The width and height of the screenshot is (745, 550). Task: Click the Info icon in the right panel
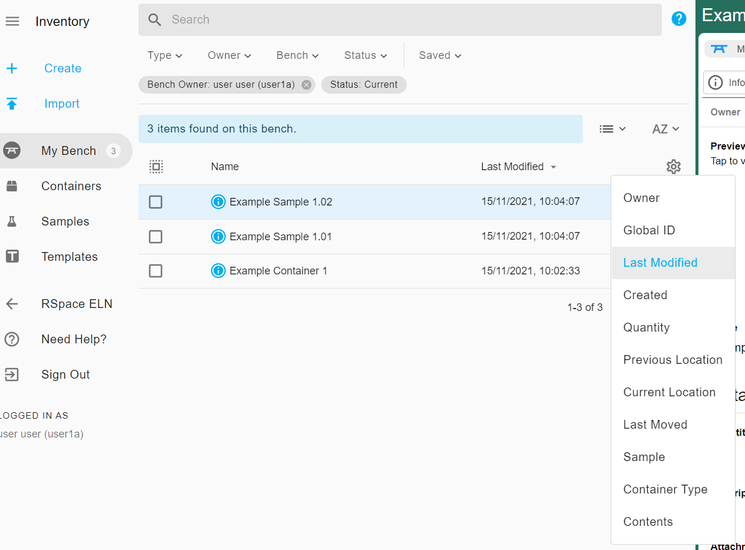pyautogui.click(x=715, y=82)
